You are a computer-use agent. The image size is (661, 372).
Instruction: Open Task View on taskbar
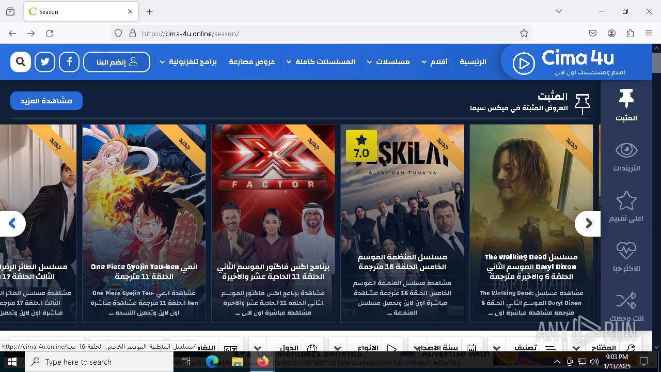(x=186, y=362)
